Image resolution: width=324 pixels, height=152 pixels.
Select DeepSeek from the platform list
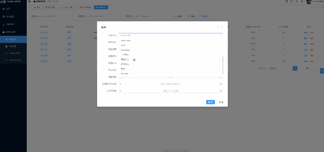pyautogui.click(x=125, y=50)
